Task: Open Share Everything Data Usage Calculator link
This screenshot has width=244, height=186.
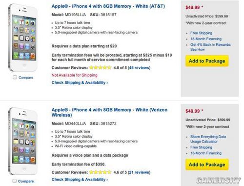Action: coord(208,139)
